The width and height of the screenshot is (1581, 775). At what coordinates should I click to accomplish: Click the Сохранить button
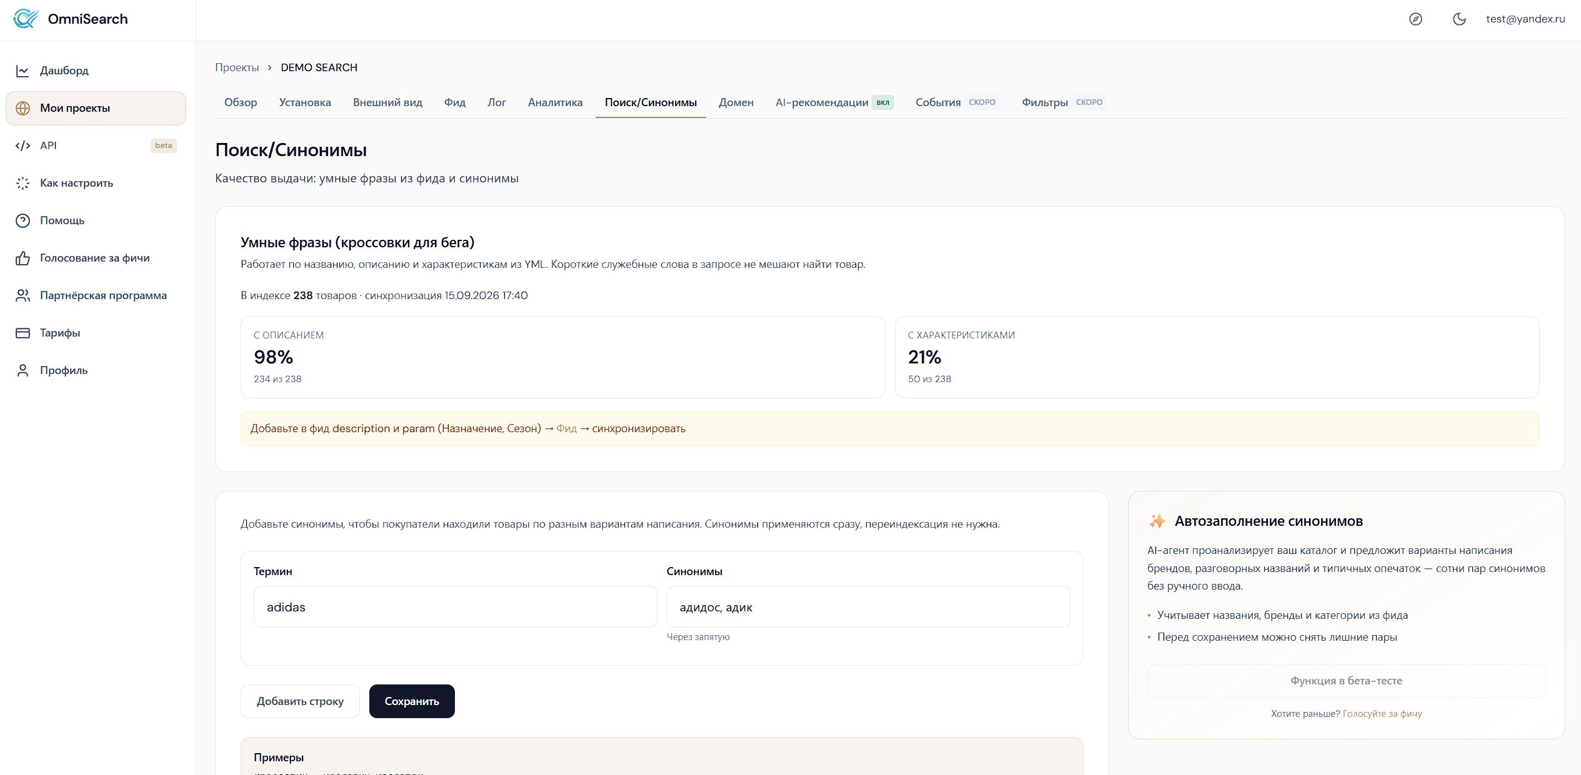pyautogui.click(x=412, y=701)
